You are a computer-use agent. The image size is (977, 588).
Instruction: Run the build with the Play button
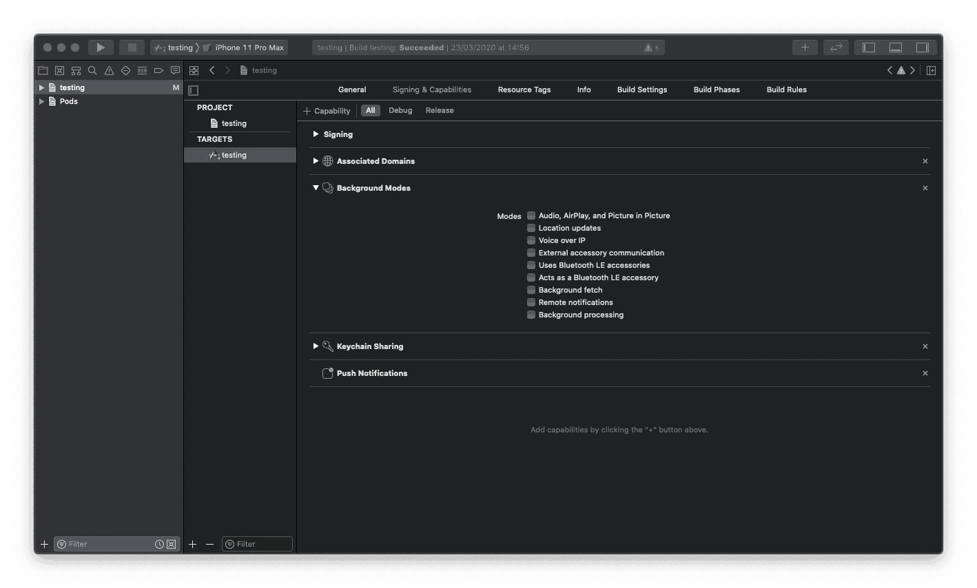point(101,48)
